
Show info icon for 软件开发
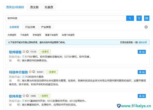[x=27, y=96]
